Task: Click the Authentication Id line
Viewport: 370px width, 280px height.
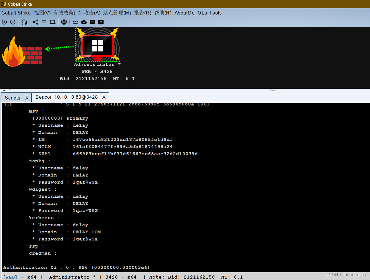Action: click(x=76, y=267)
